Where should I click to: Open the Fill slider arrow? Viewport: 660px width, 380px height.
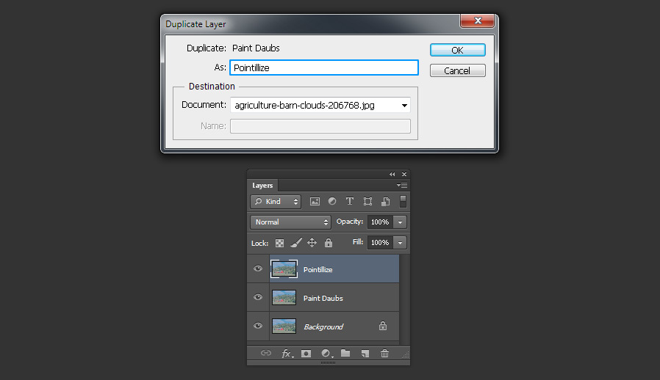[401, 243]
